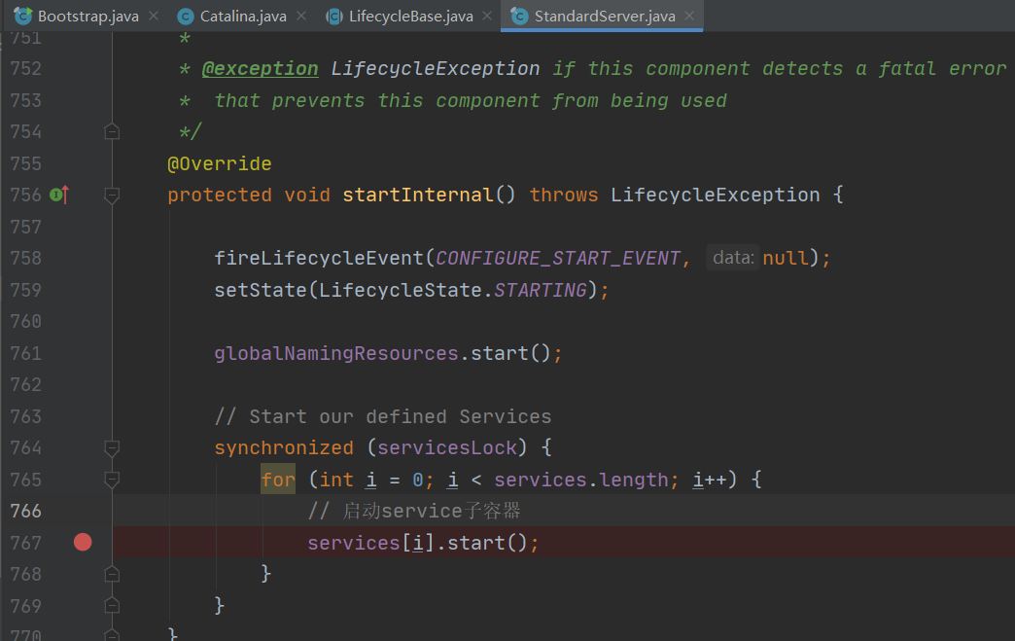
Task: Click the Catalina.java class file icon
Action: coord(185,17)
